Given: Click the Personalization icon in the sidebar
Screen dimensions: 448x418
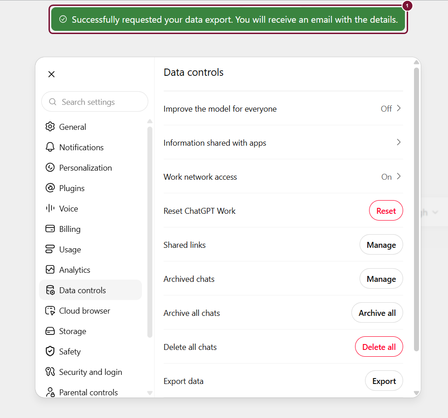Looking at the screenshot, I should (50, 167).
